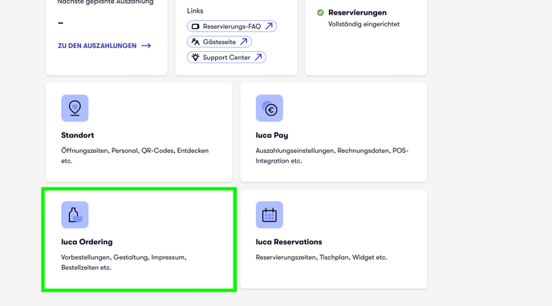Open the luca Pay card title
The height and width of the screenshot is (306, 552).
pos(272,135)
